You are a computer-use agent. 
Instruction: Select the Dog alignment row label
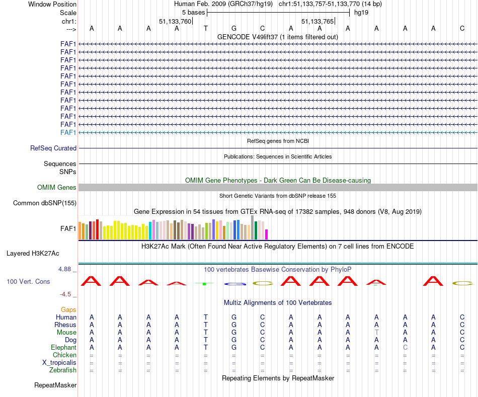(x=70, y=340)
